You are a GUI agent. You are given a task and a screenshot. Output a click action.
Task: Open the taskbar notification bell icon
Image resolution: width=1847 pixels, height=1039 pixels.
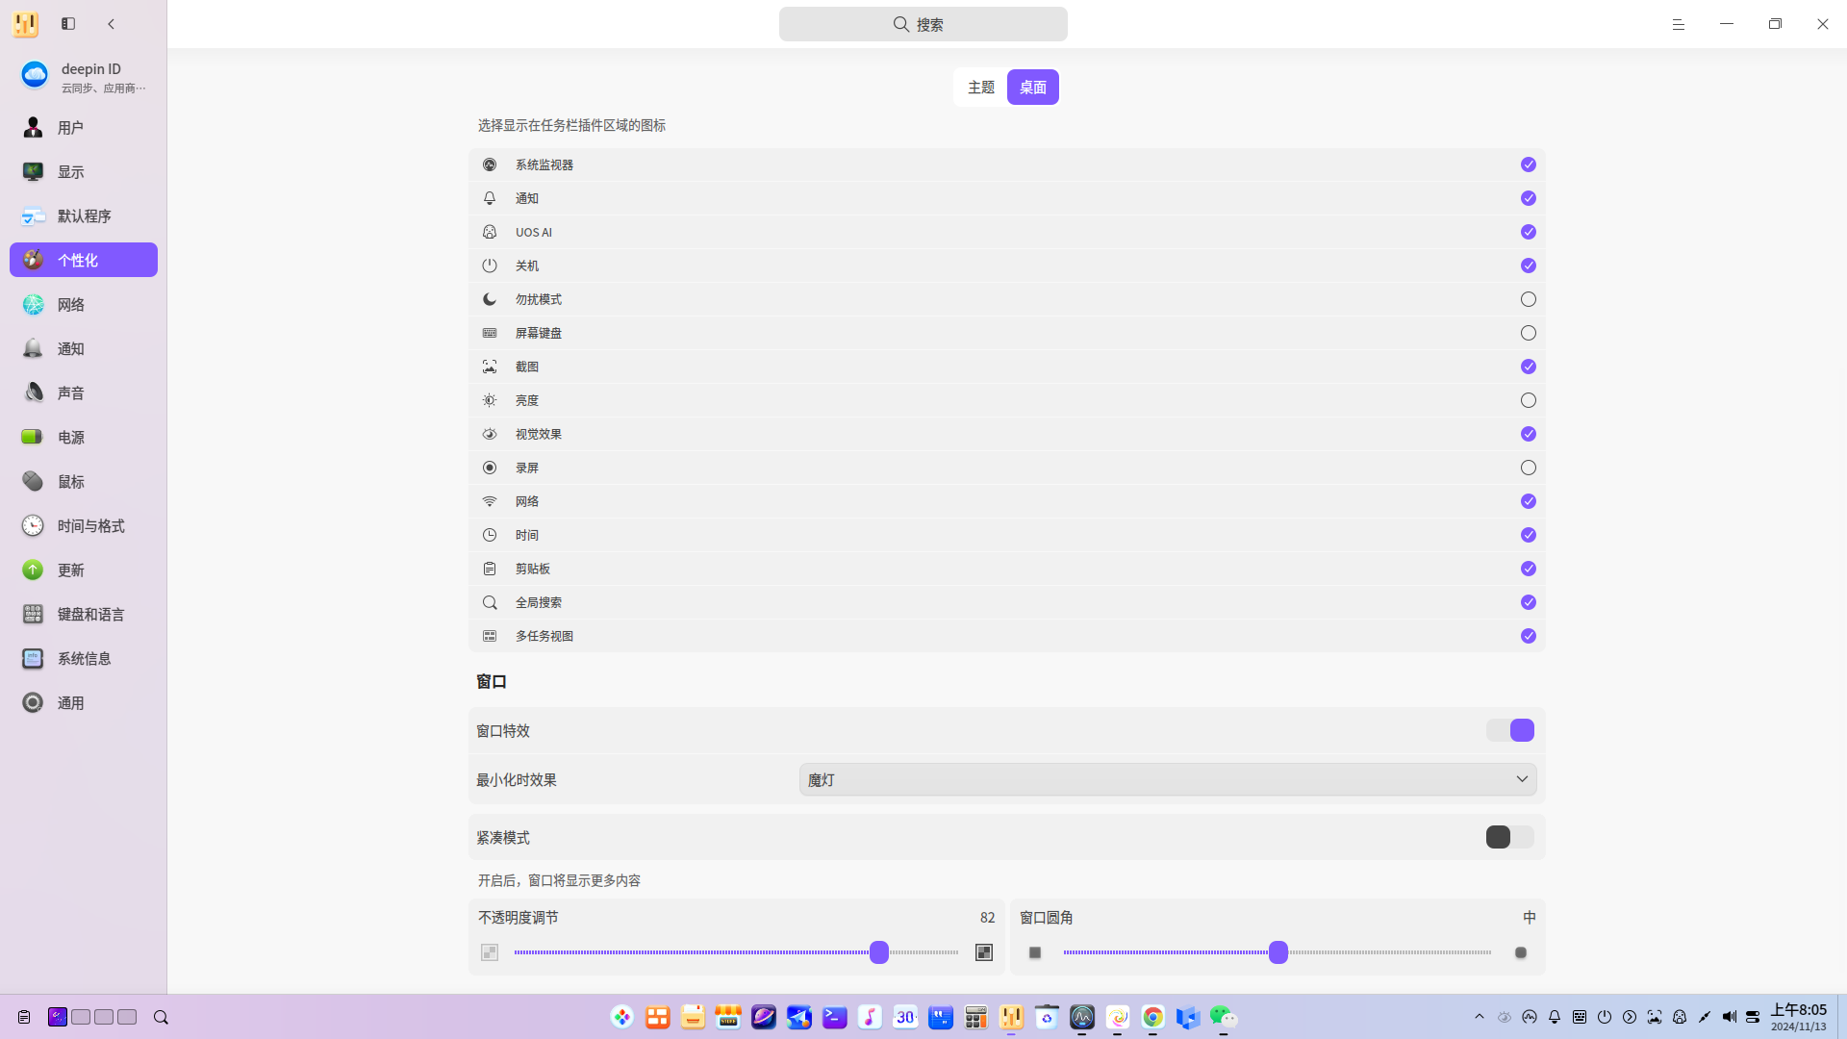click(x=1555, y=1017)
